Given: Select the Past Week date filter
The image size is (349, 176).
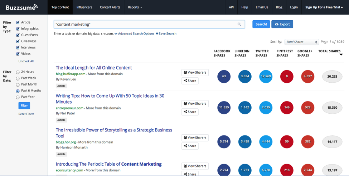Looking at the screenshot, I should [x=18, y=78].
